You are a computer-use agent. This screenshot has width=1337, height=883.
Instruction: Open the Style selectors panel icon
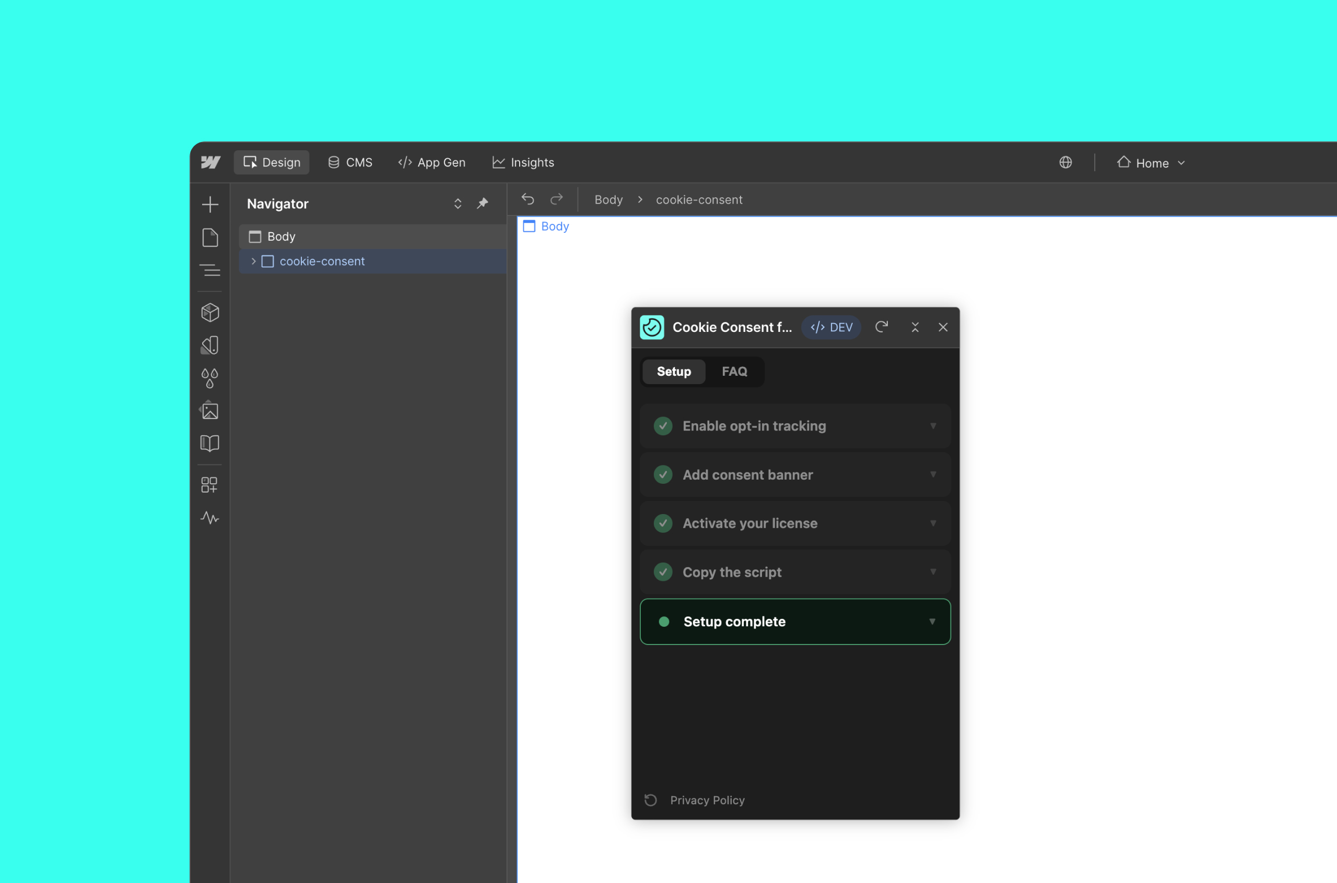[x=209, y=345]
